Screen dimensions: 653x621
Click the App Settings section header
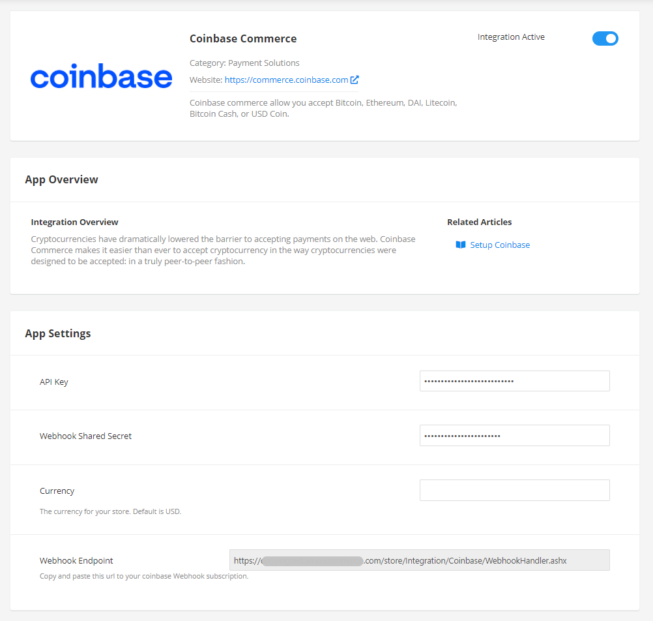(58, 333)
